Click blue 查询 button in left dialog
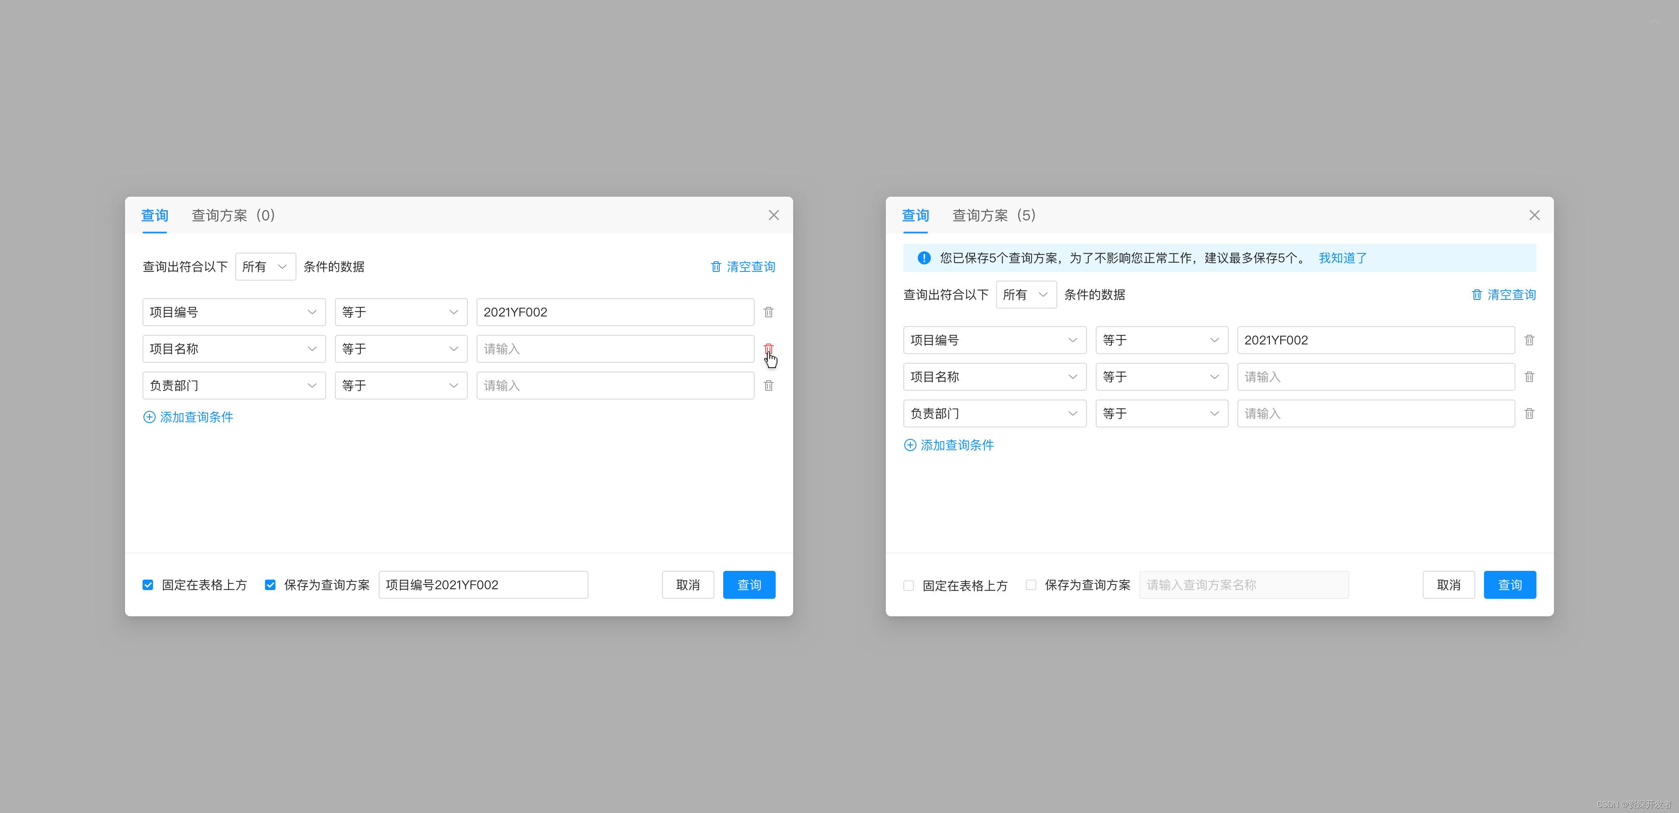Screen dimensions: 1679x813 click(749, 585)
